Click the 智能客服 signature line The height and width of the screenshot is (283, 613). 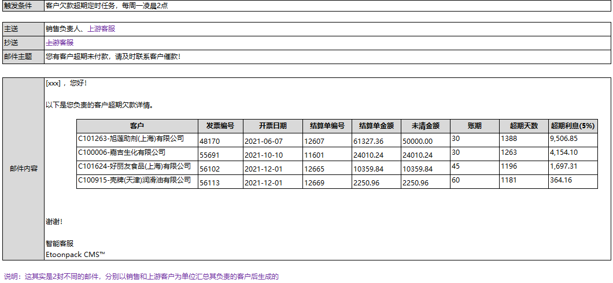pos(60,244)
